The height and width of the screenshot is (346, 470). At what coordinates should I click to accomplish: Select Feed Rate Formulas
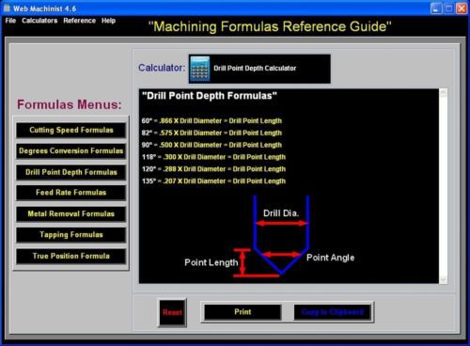71,193
